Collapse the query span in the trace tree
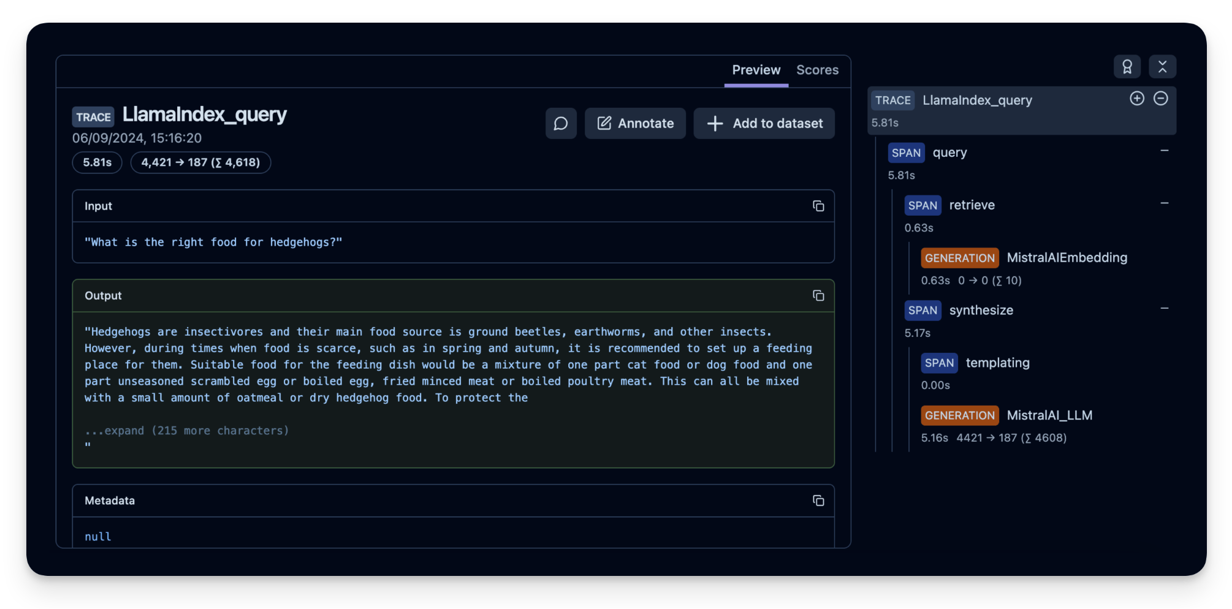This screenshot has width=1232, height=609. 1166,149
